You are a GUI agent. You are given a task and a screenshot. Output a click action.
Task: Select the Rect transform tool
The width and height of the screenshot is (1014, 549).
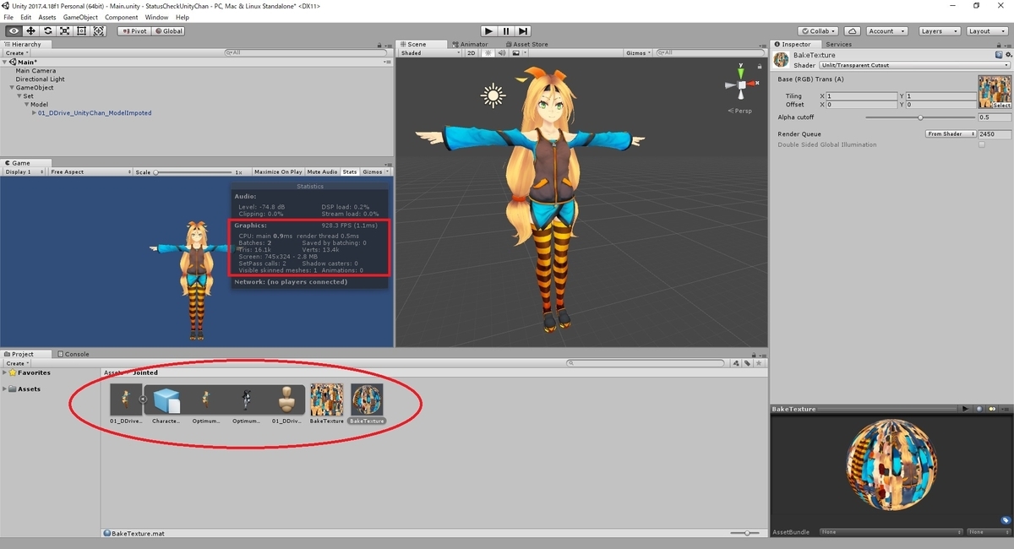pos(81,31)
